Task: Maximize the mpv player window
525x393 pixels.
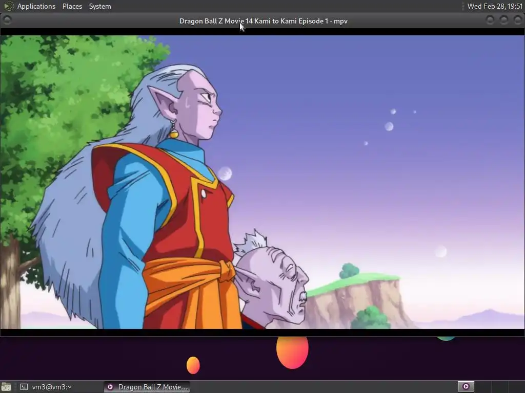Action: (503, 20)
